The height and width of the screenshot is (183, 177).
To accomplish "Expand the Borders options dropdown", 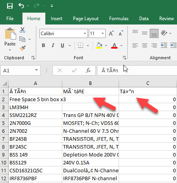I will (88, 45).
